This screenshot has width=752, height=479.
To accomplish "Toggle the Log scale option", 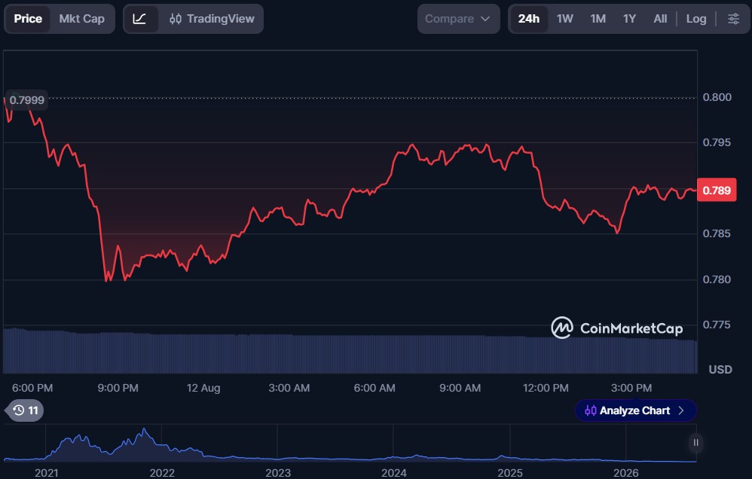I will coord(696,19).
